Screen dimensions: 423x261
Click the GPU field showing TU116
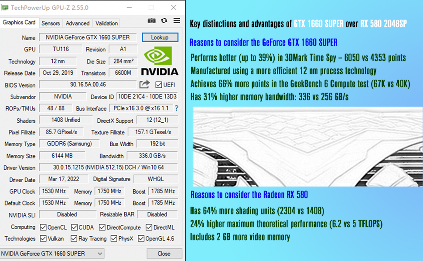(x=61, y=49)
